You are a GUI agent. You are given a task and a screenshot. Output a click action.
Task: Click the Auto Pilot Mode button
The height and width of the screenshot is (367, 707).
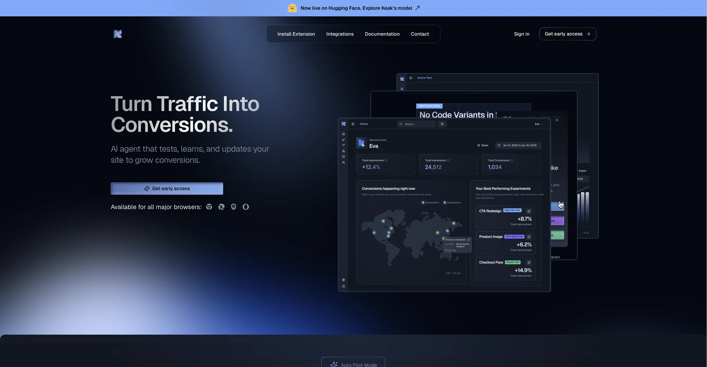click(353, 363)
